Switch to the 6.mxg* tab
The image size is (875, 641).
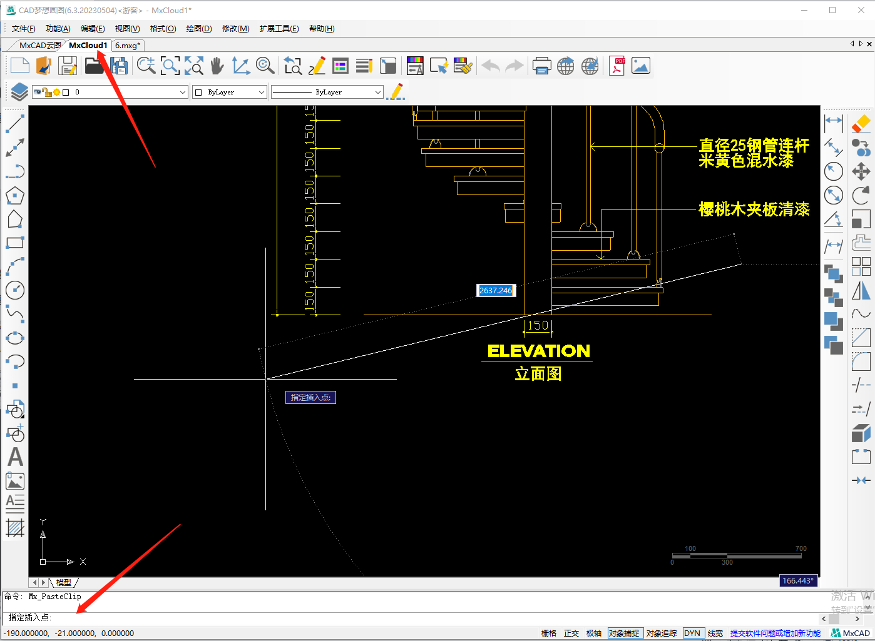click(128, 46)
